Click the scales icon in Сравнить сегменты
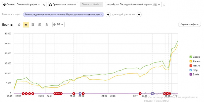This screenshot has width=204, height=102. coord(51,5)
